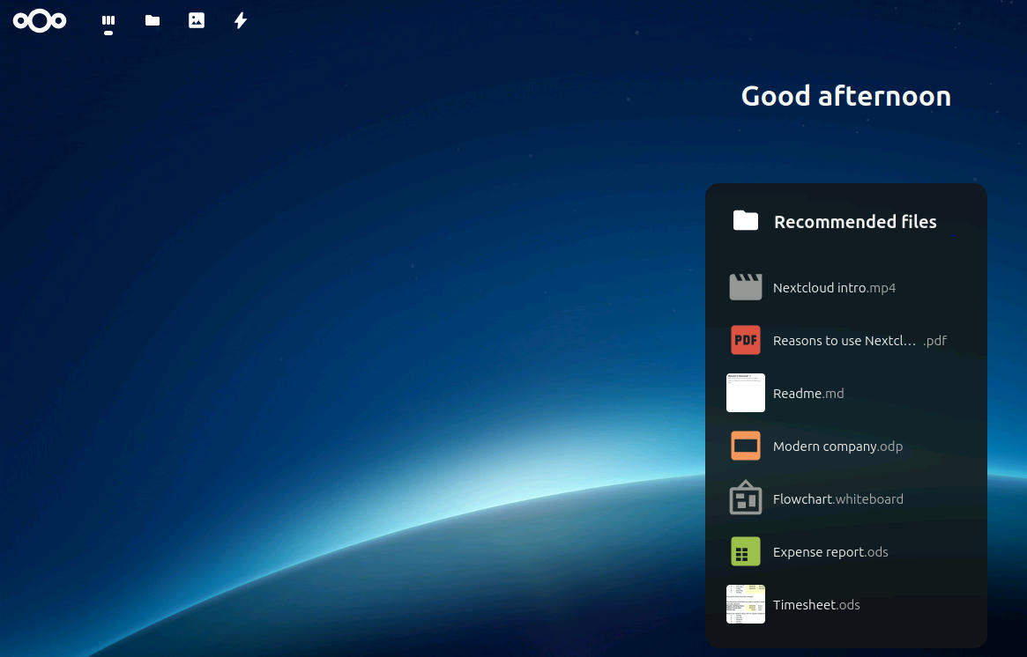Viewport: 1027px width, 657px height.
Task: Click the orange presentation icon for Modern company
Action: 745,446
